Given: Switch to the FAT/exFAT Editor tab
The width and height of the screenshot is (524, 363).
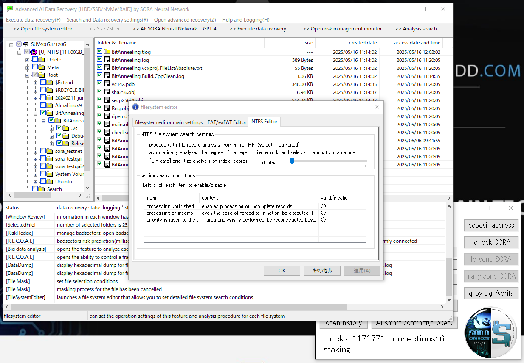Looking at the screenshot, I should click(227, 122).
